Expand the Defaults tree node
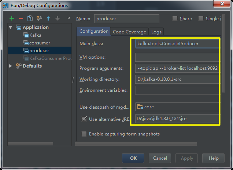Screen dimensions: 233x170 pos(11,66)
